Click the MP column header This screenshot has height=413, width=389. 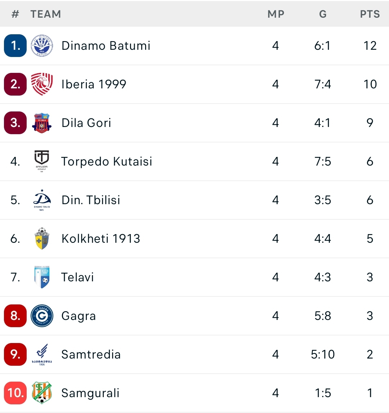[x=276, y=14]
